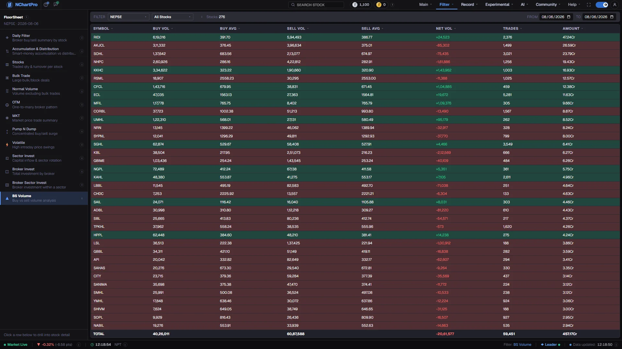Open the Main menu
The image size is (622, 349).
[425, 5]
